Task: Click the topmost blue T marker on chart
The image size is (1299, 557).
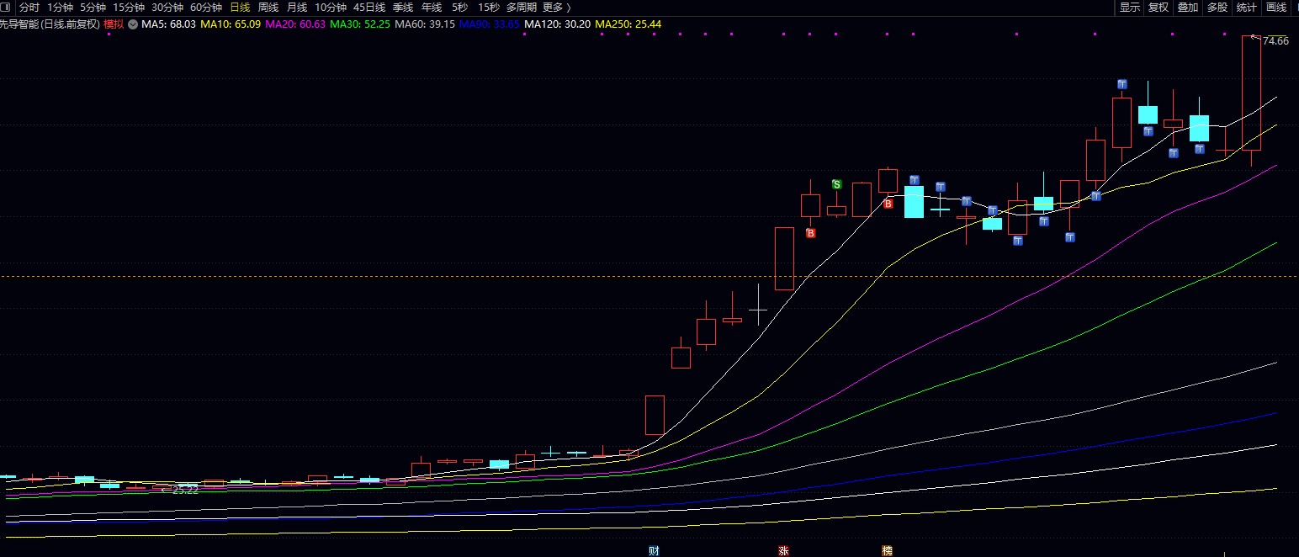Action: 1122,84
